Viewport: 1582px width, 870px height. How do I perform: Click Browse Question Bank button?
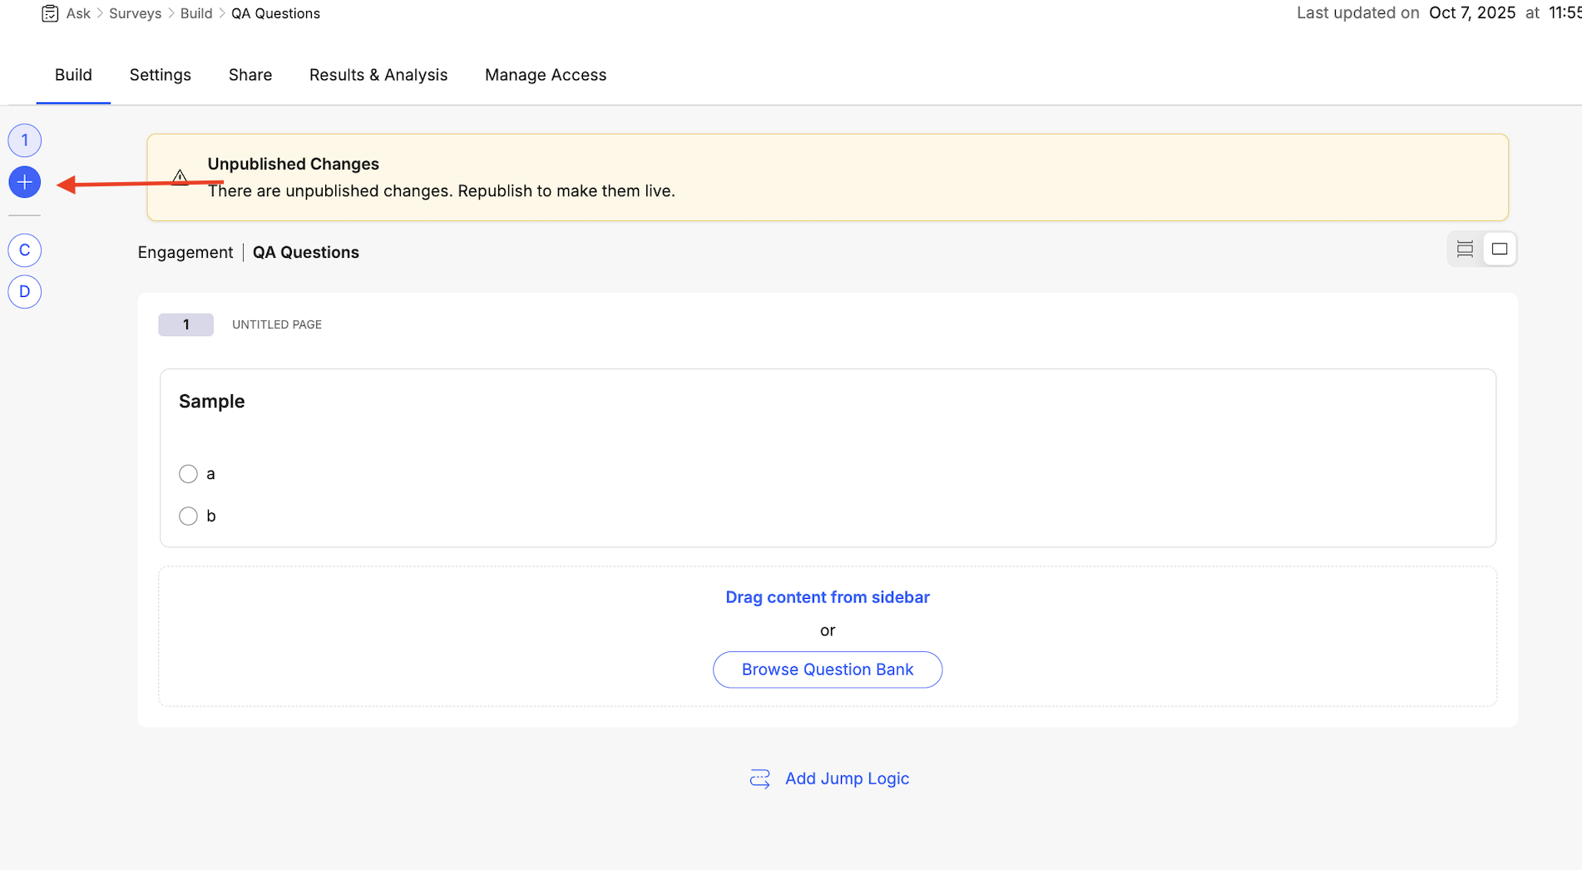click(x=827, y=670)
